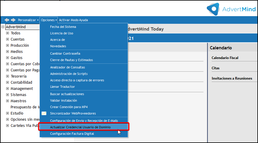Viewport: 258px width, 143px height.
Task: Open Cierre de Pautas y Estimados
Action: pyautogui.click(x=84, y=60)
